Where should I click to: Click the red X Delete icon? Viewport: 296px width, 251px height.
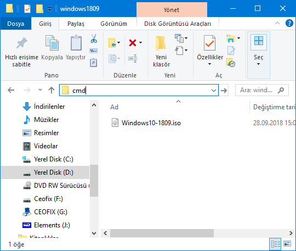[x=133, y=43]
